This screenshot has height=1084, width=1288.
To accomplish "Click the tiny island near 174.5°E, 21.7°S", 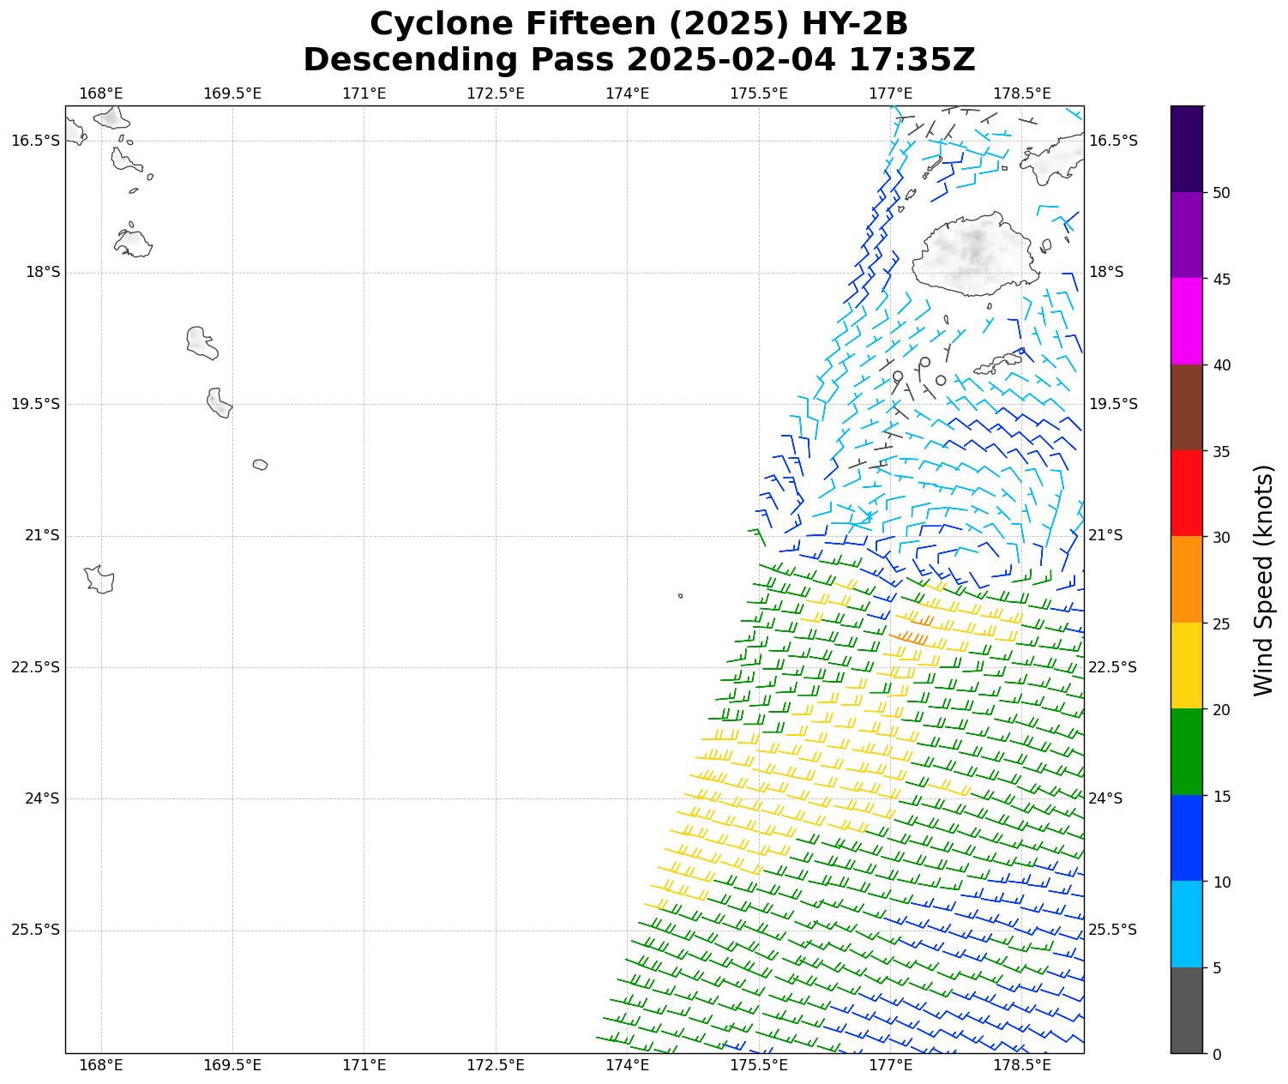I will click(x=680, y=596).
